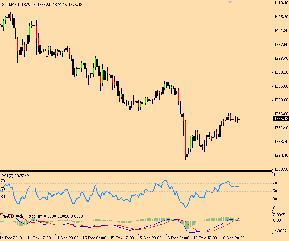Screen dimensions: 289x241
Task: Click the 1389.20 price scale label
Action: click(x=281, y=72)
